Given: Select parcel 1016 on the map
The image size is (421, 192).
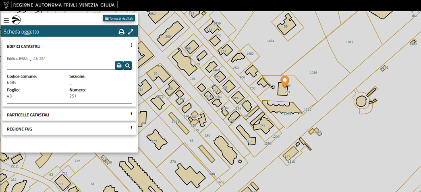Looking at the screenshot, I should (x=313, y=73).
